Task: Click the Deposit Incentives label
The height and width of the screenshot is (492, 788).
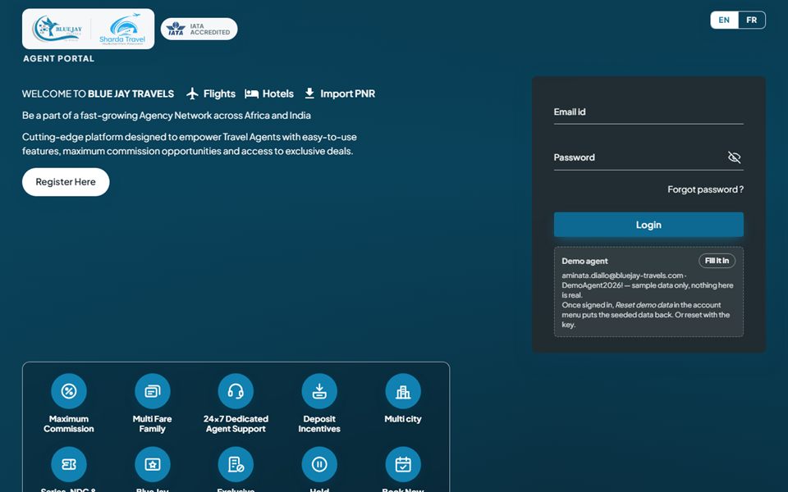Action: click(x=319, y=424)
